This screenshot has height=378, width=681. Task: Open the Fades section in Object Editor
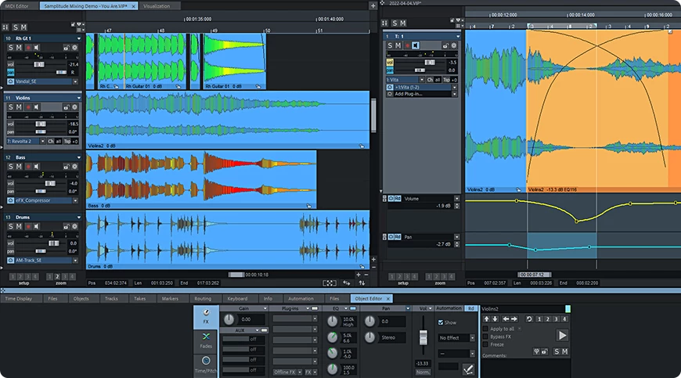coord(206,340)
